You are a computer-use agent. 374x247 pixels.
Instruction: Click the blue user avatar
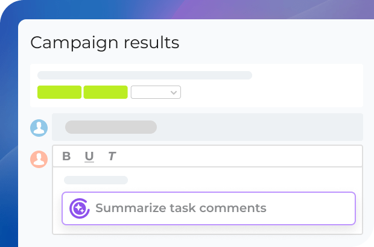(39, 128)
